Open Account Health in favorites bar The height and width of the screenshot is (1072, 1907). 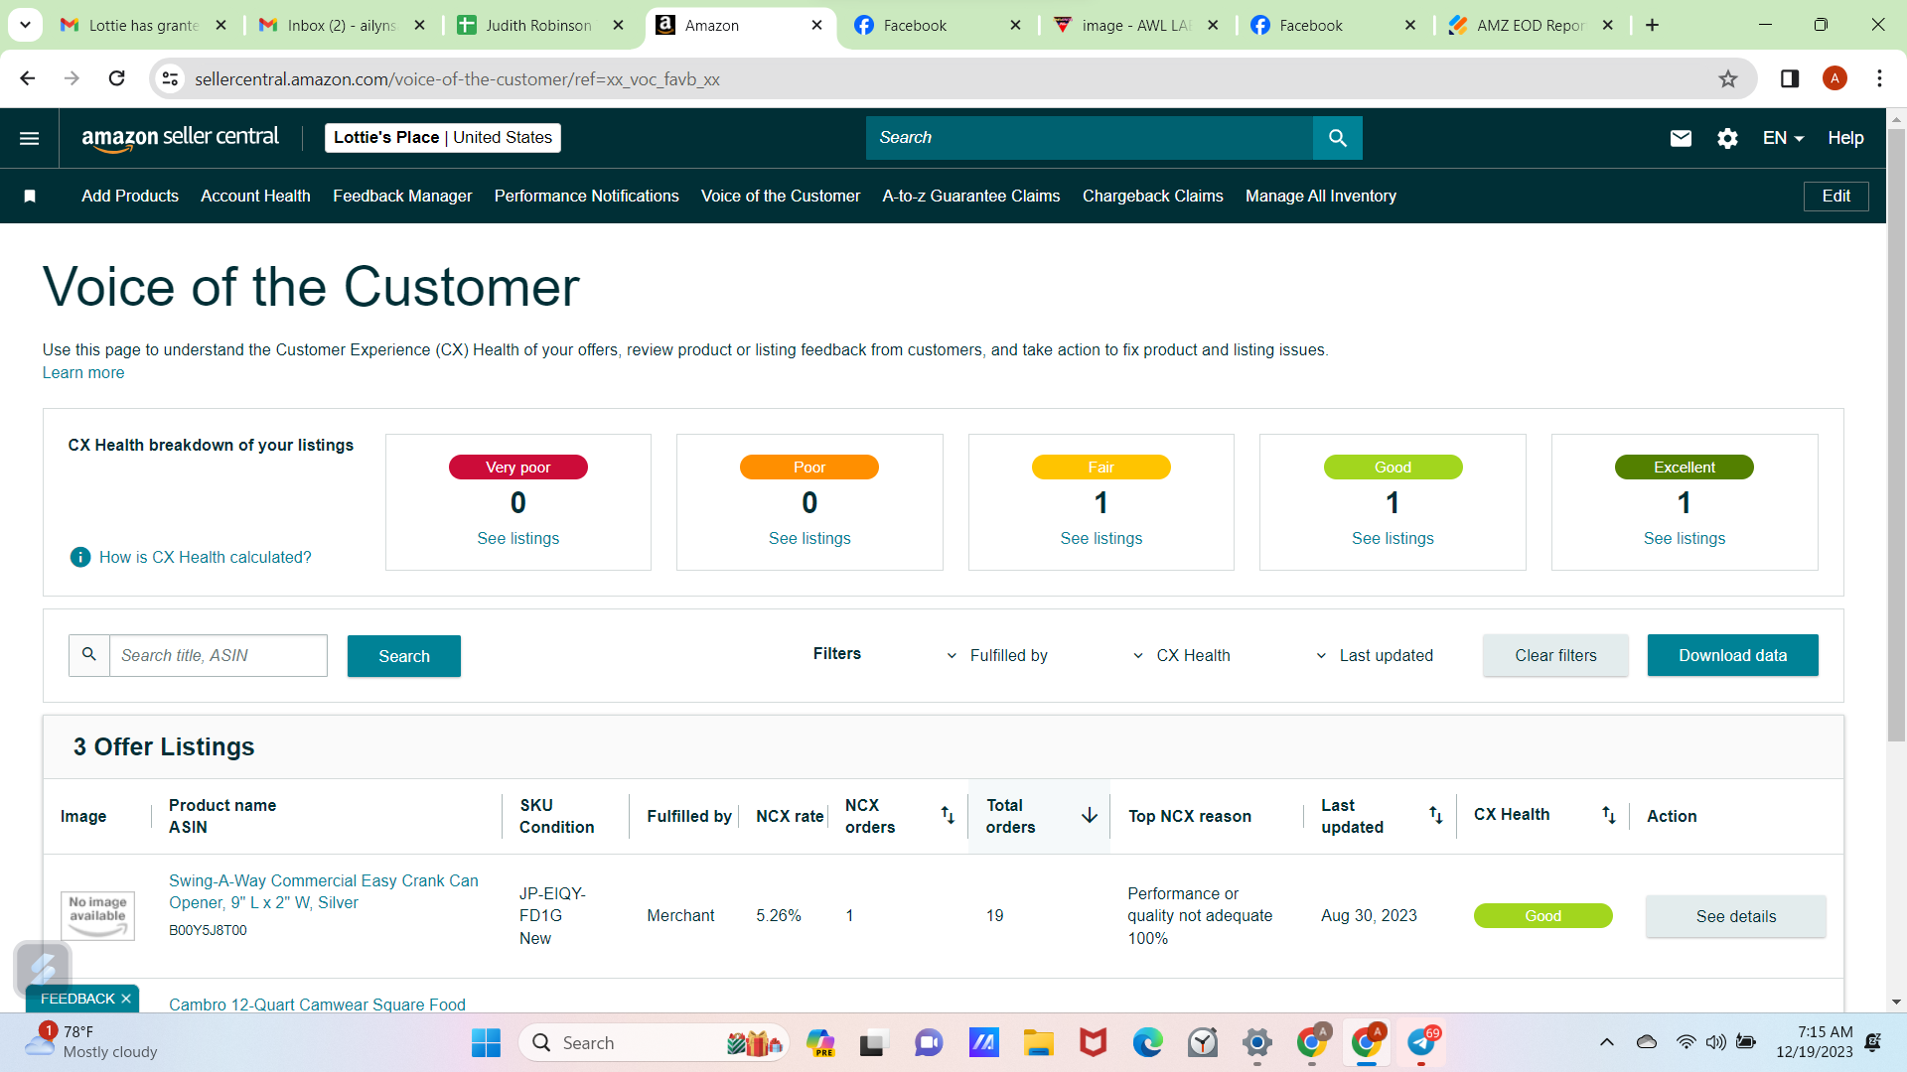[x=255, y=197]
